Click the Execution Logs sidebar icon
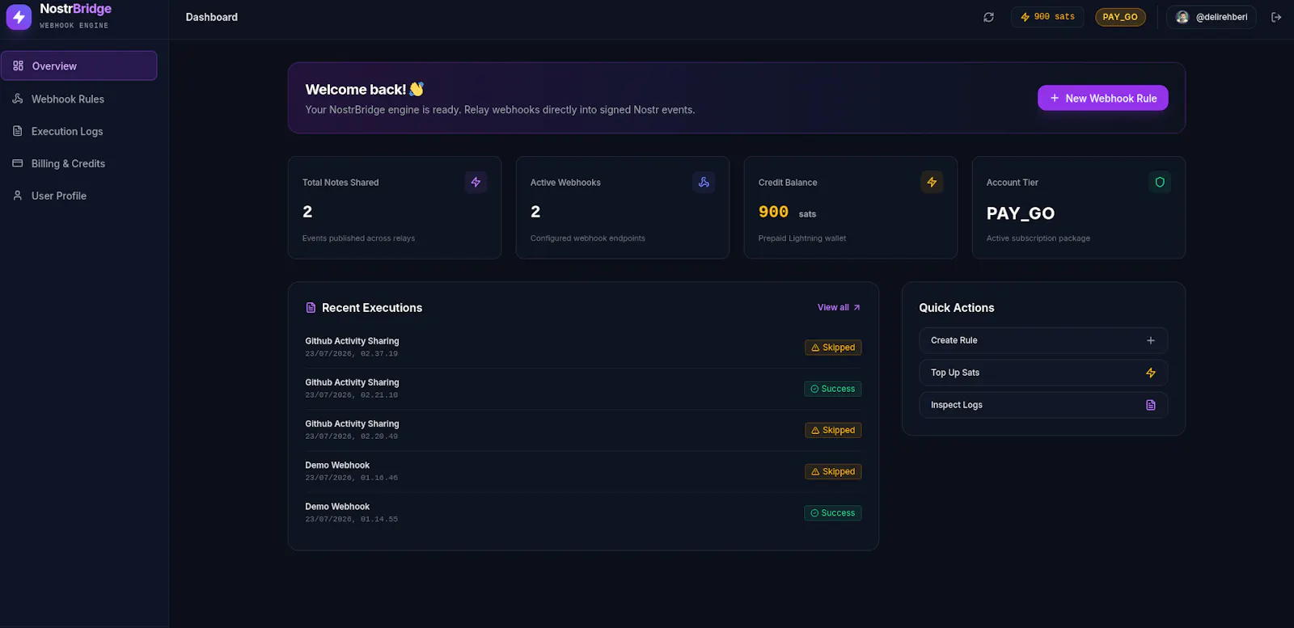 click(x=18, y=131)
